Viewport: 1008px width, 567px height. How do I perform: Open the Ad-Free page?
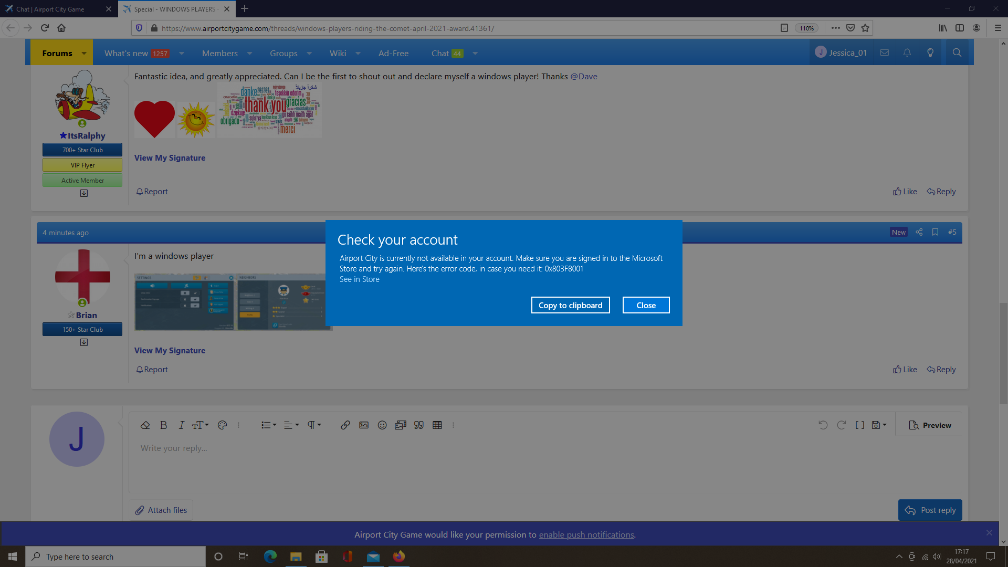[x=393, y=54]
